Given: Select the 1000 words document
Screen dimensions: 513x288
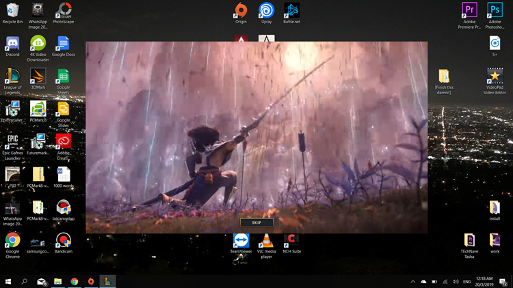Looking at the screenshot, I should point(63,177).
